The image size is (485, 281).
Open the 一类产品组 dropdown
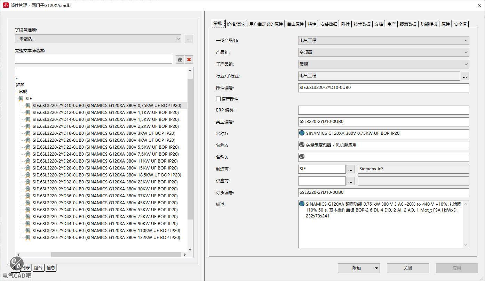[x=383, y=41]
